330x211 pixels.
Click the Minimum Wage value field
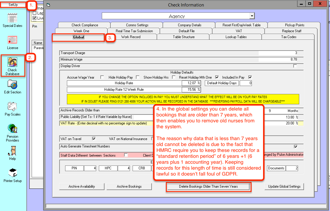click(x=278, y=59)
